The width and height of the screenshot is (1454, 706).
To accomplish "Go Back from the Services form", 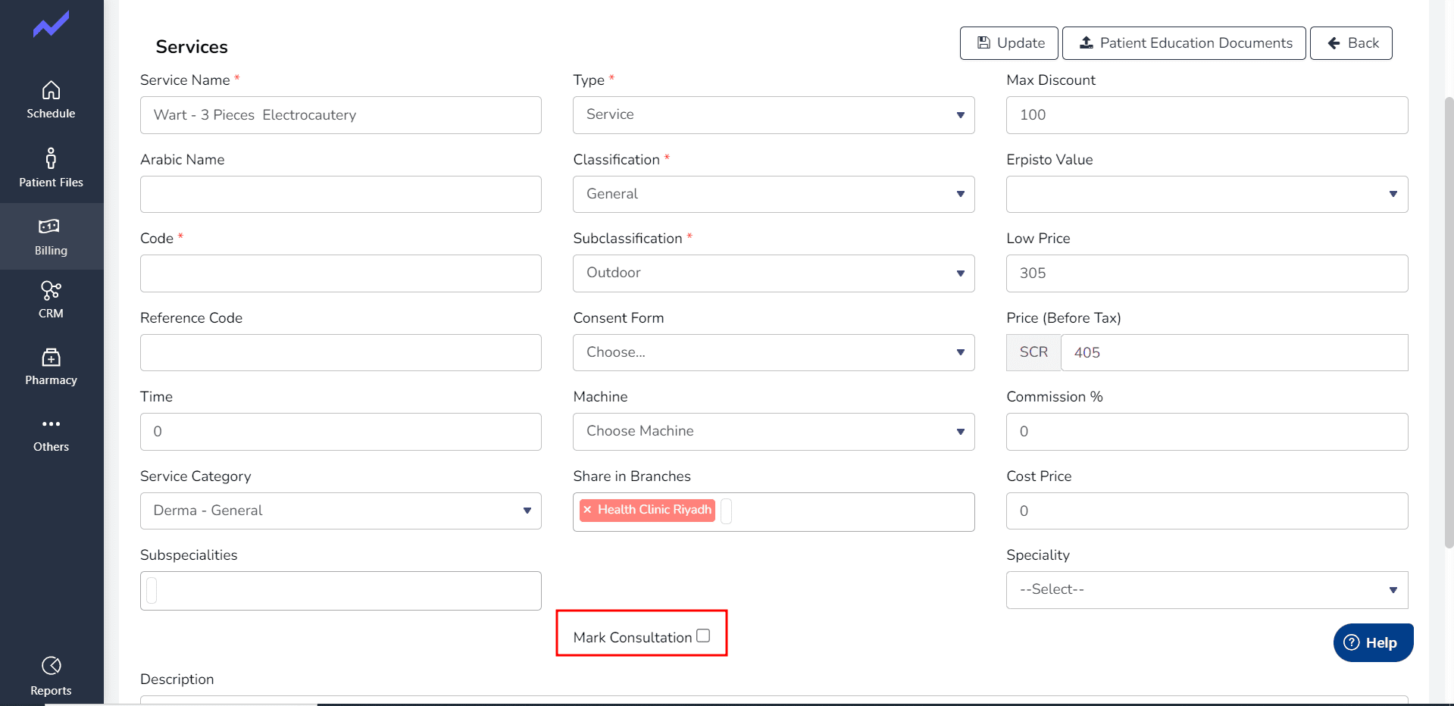I will pyautogui.click(x=1351, y=43).
